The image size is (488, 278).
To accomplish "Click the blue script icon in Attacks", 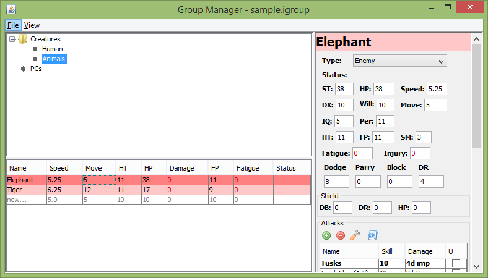I will [x=372, y=235].
